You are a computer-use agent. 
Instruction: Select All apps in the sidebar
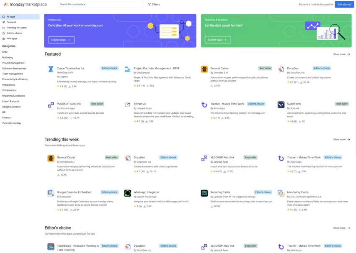[20, 17]
